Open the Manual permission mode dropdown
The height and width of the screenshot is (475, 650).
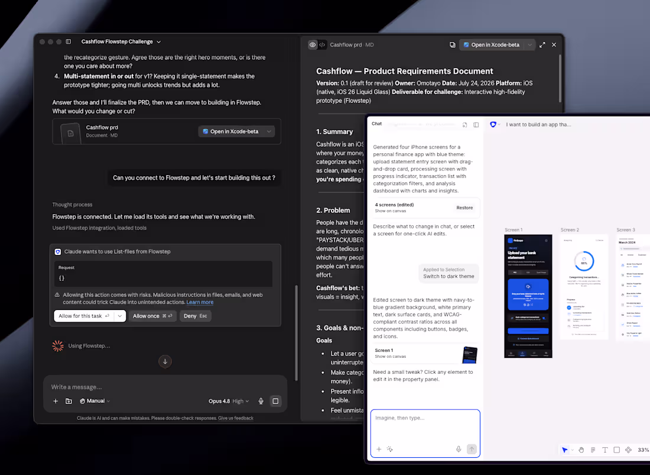tap(95, 401)
